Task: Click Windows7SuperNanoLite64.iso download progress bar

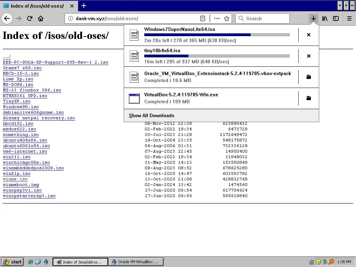Action: coord(217,35)
